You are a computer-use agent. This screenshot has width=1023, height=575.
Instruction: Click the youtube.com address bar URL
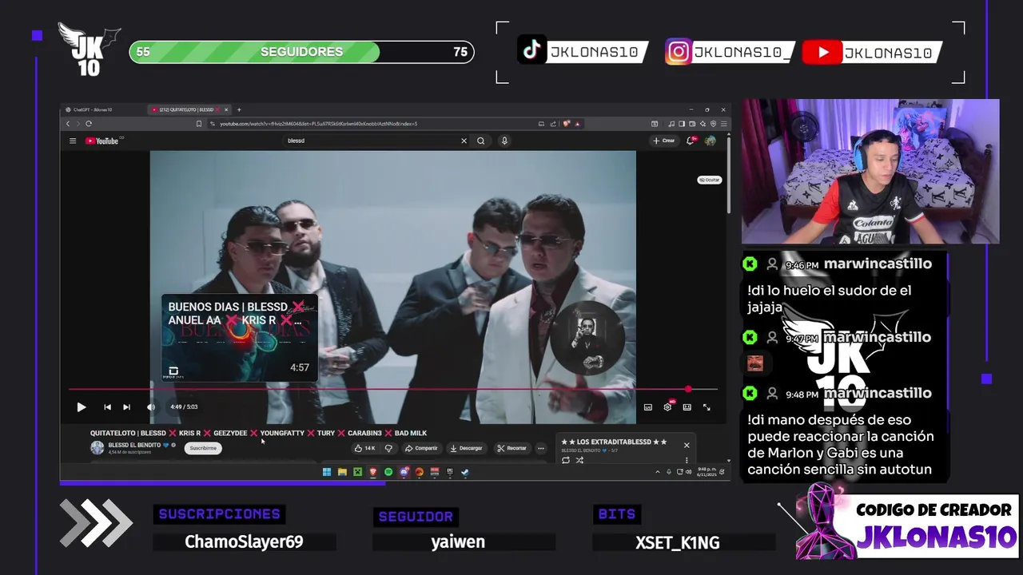[318, 124]
